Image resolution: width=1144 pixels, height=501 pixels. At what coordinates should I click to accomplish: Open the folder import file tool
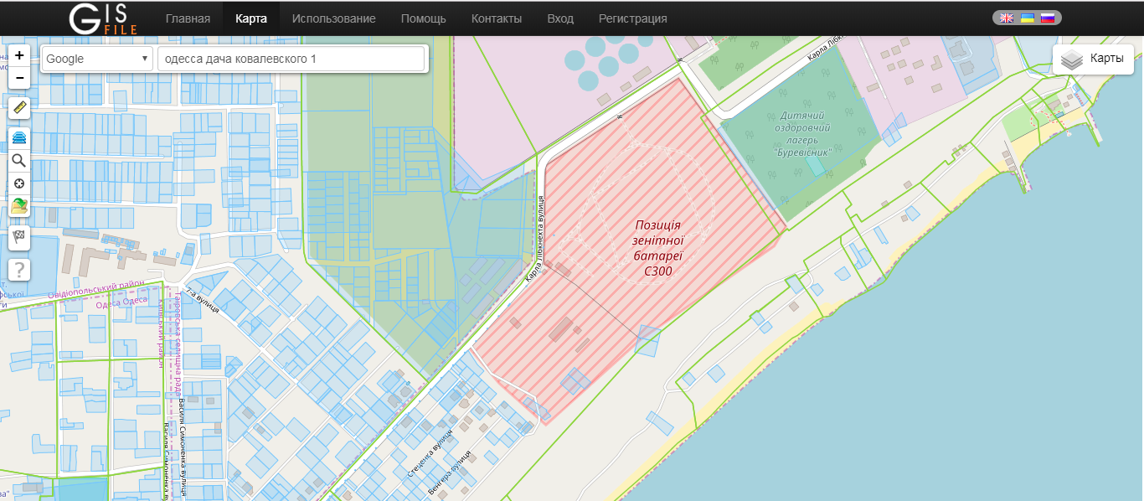pos(19,206)
